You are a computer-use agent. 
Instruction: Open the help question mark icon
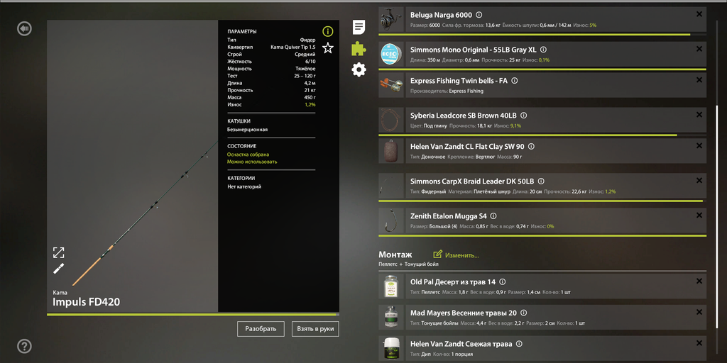[24, 346]
